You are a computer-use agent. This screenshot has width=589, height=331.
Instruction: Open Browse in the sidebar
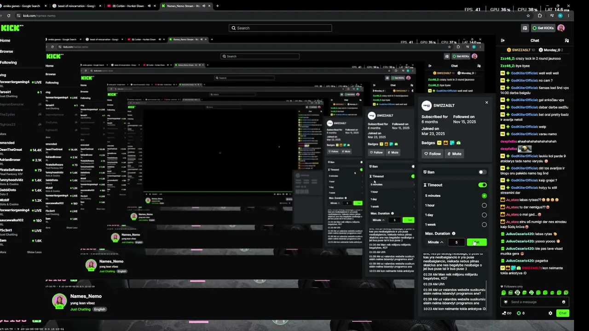pyautogui.click(x=6, y=51)
